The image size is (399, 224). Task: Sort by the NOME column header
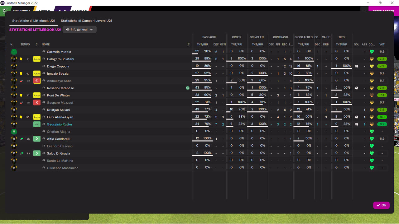tap(46, 44)
